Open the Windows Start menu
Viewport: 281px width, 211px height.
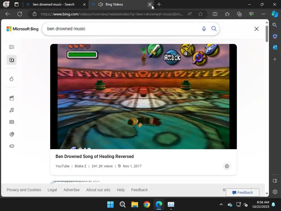(110, 204)
